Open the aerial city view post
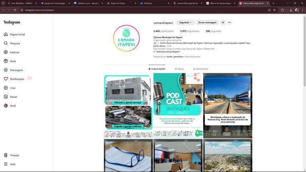This screenshot has height=172, width=306. (228, 155)
